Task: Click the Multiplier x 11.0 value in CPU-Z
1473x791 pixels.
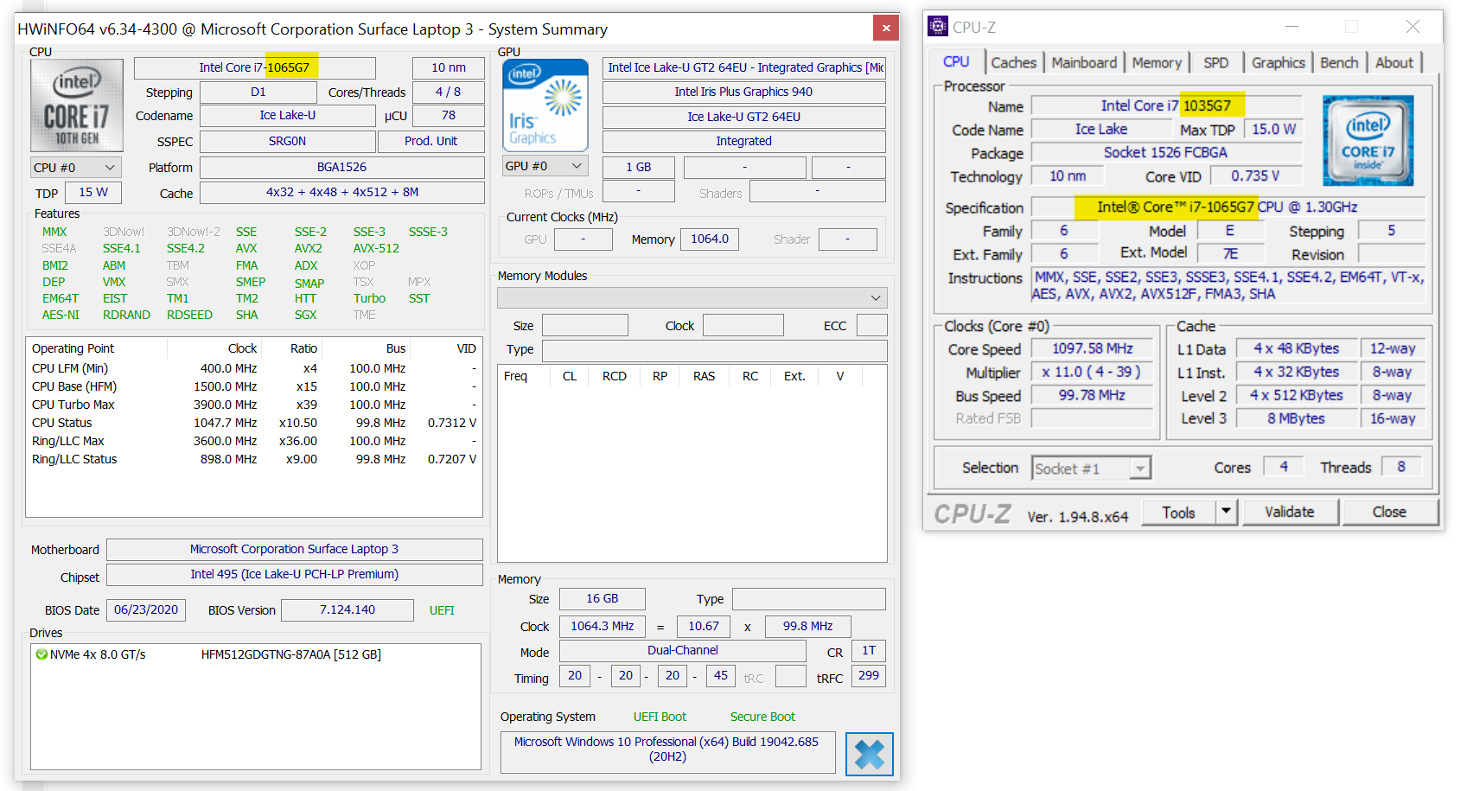Action: coord(1093,372)
